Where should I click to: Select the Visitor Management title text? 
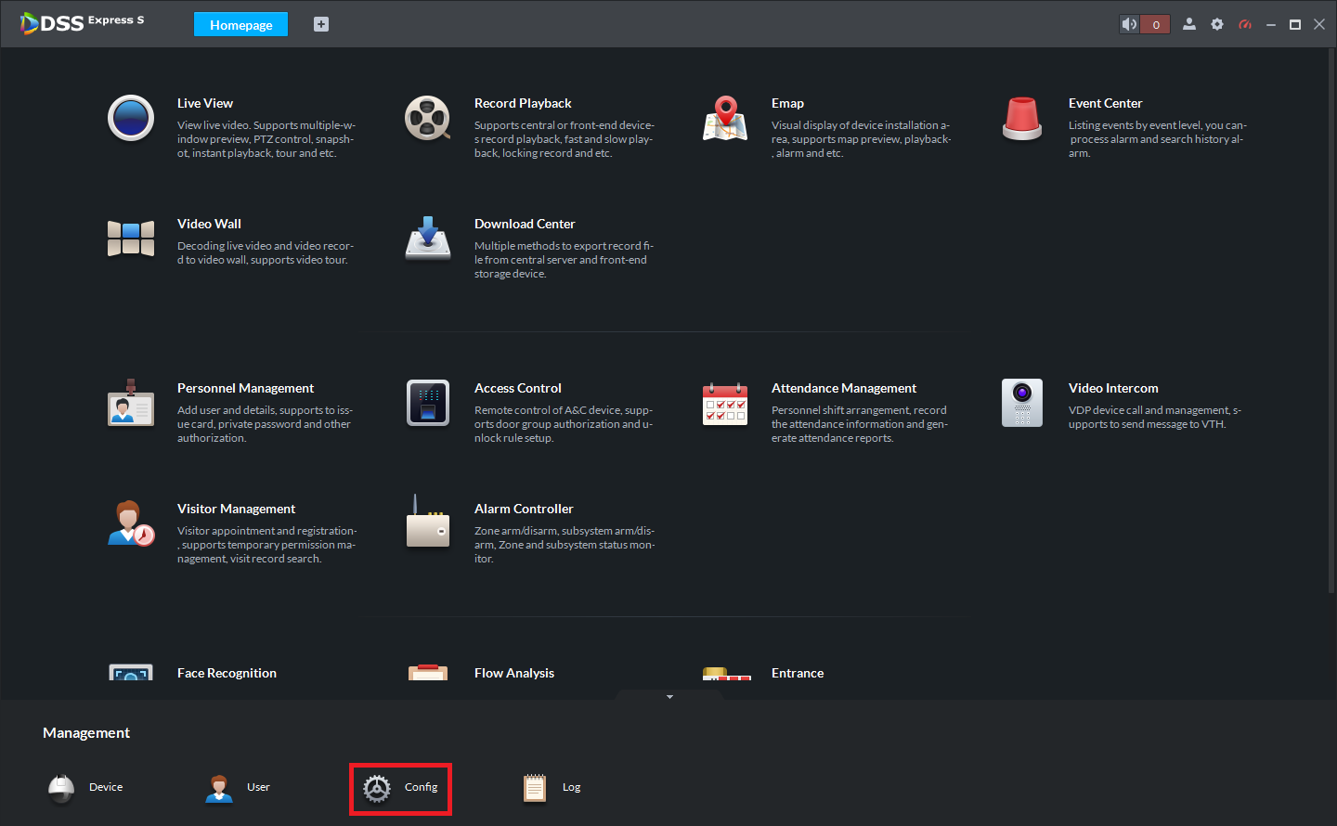pyautogui.click(x=236, y=509)
